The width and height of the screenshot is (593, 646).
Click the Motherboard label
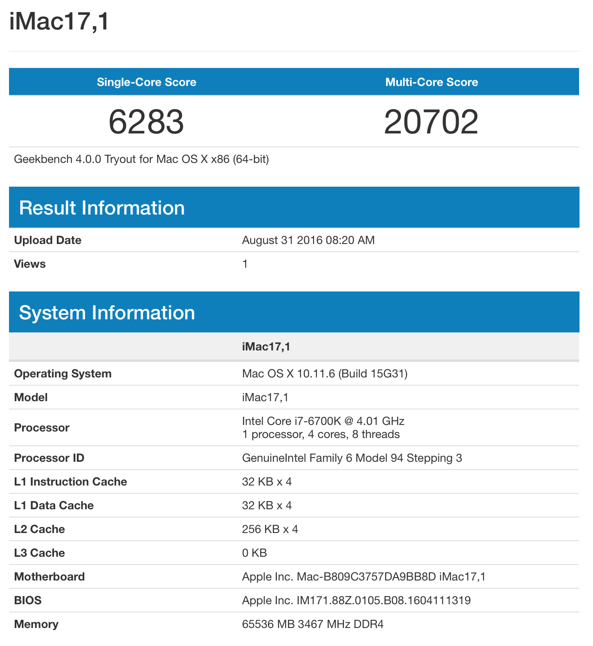(49, 576)
